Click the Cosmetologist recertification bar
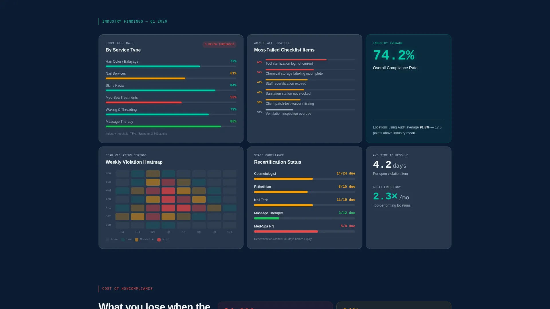Viewport: 550px width, 309px height. coord(305,179)
